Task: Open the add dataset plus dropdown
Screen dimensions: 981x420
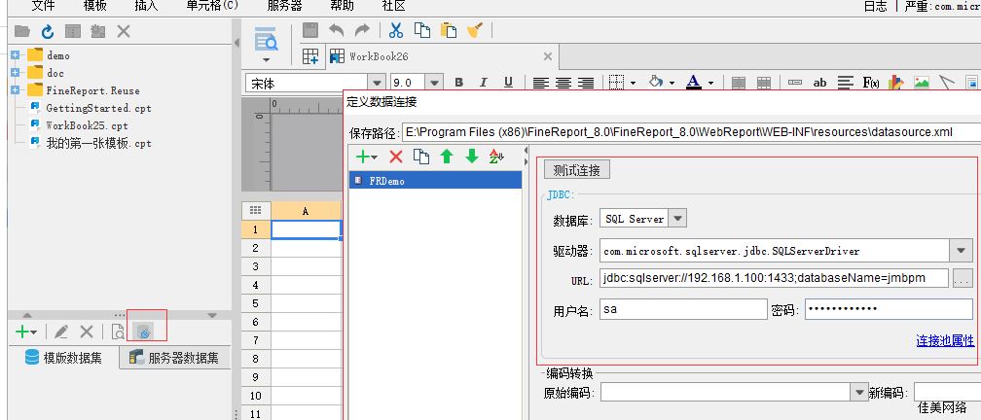Action: pyautogui.click(x=26, y=332)
